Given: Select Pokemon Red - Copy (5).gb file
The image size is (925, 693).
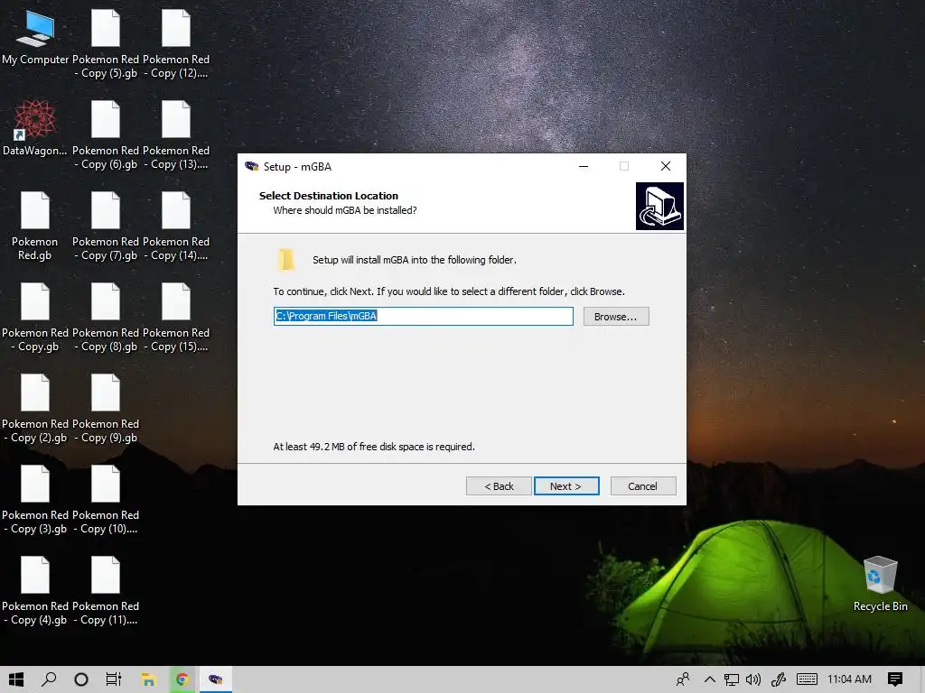Looking at the screenshot, I should click(106, 44).
